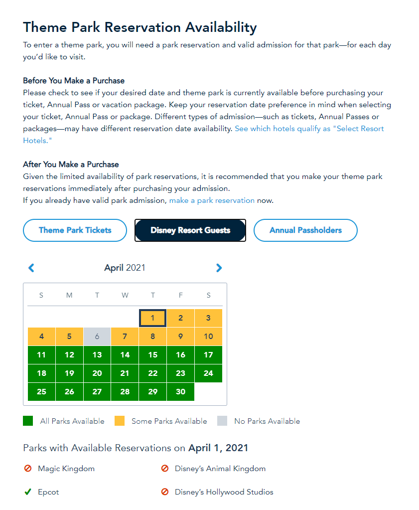Choose April 30 on the calendar

180,392
